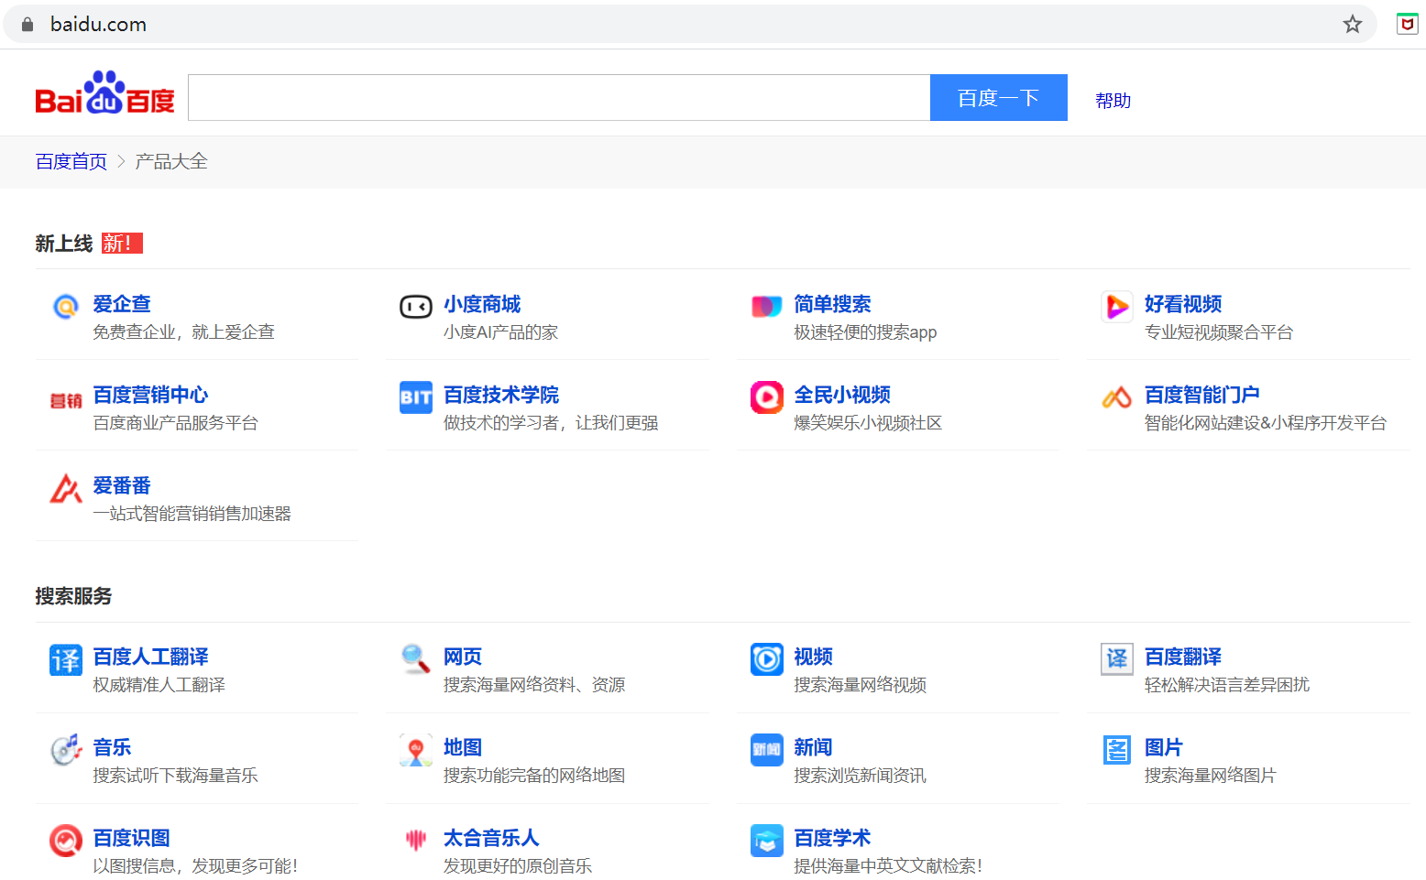Click the 音乐 disc icon
The height and width of the screenshot is (880, 1426).
(66, 750)
